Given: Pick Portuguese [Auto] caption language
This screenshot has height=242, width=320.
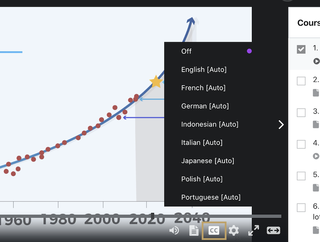Looking at the screenshot, I should click(x=211, y=197).
